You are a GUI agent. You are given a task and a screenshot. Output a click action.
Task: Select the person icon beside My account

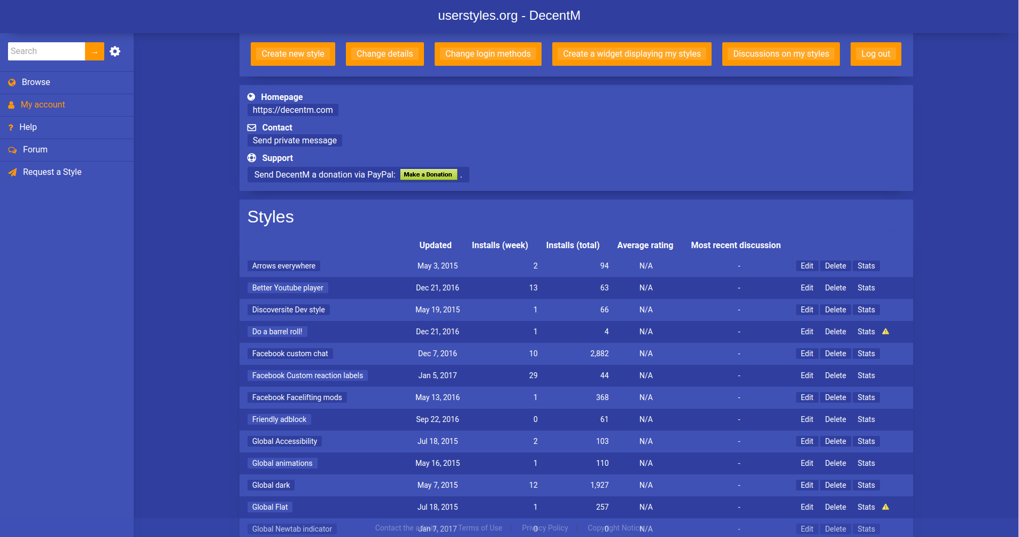pyautogui.click(x=12, y=104)
